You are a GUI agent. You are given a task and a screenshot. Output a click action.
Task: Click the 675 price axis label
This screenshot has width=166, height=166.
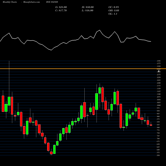click(x=158, y=141)
